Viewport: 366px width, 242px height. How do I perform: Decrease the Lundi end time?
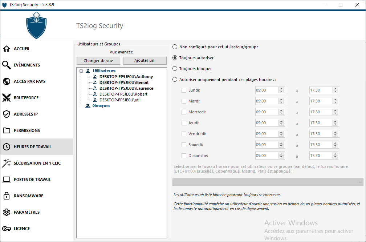(x=335, y=92)
